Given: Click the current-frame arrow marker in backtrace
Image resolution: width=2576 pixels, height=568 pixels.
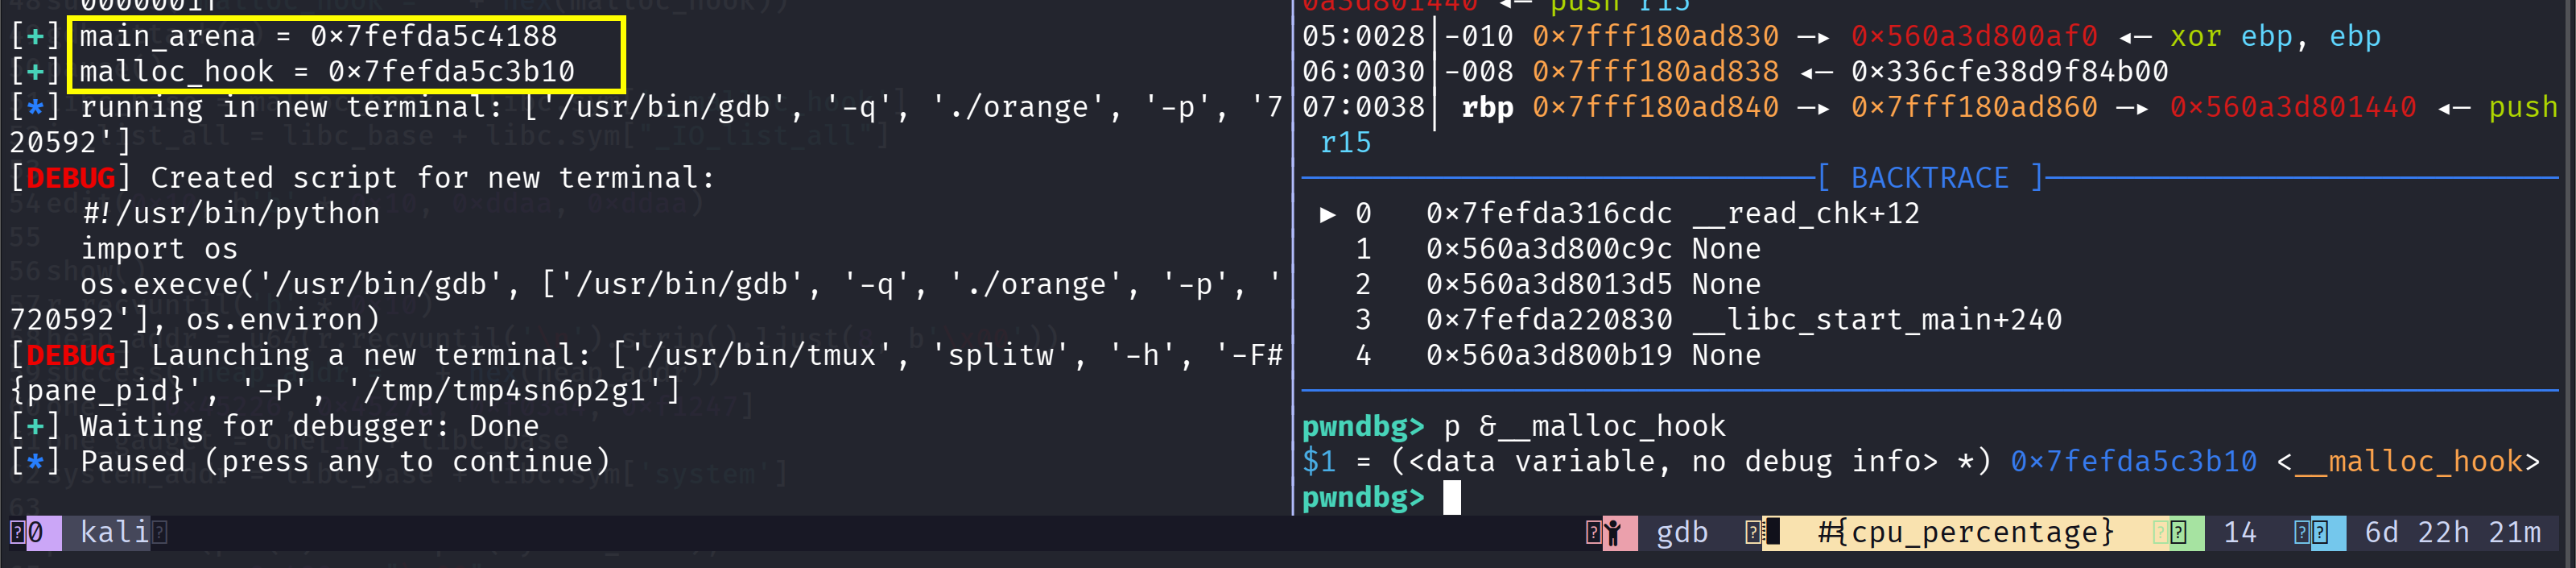Looking at the screenshot, I should pos(1327,214).
